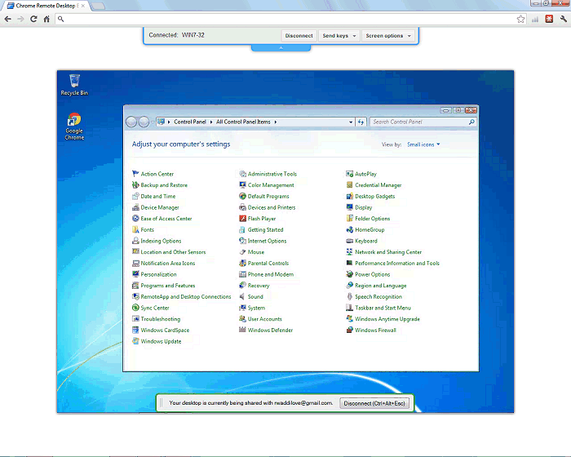Click the Chrome wrench menu icon
Viewport: 571px width, 457px height.
[564, 19]
